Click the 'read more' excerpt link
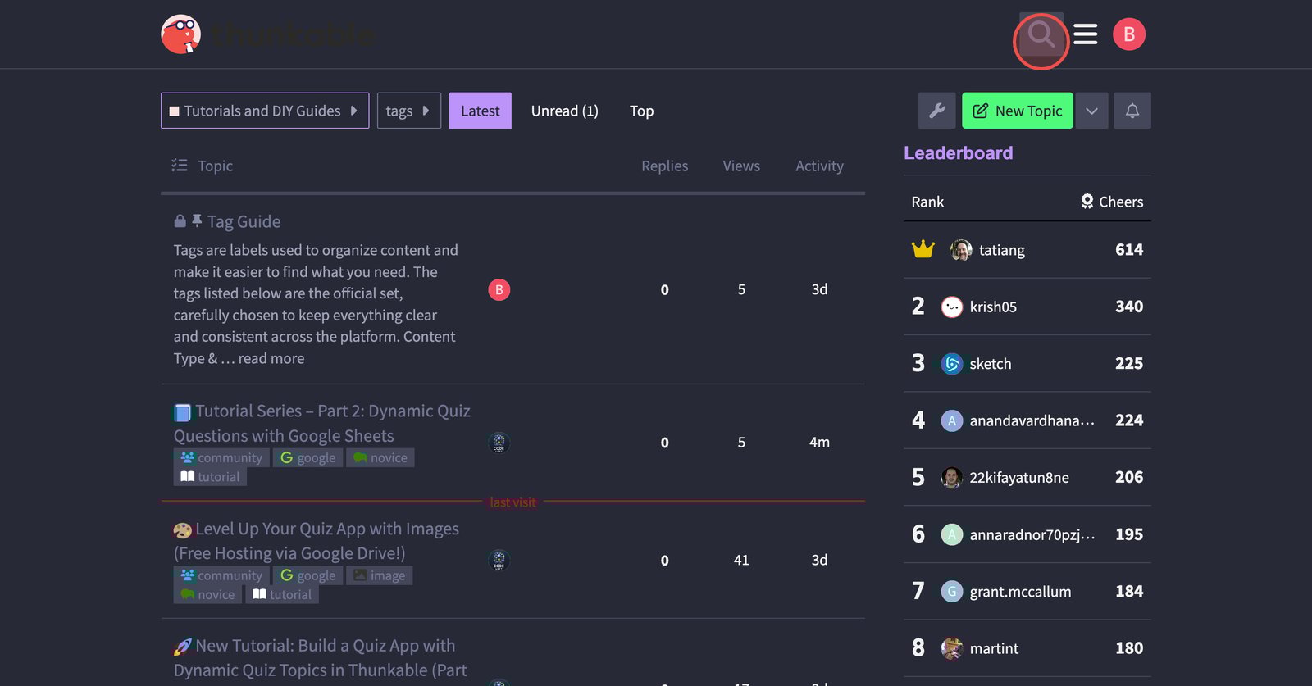Screen dimensions: 1312x686 click(x=271, y=358)
